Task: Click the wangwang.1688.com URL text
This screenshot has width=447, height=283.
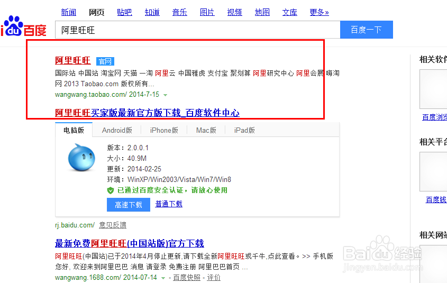Action: pyautogui.click(x=88, y=277)
